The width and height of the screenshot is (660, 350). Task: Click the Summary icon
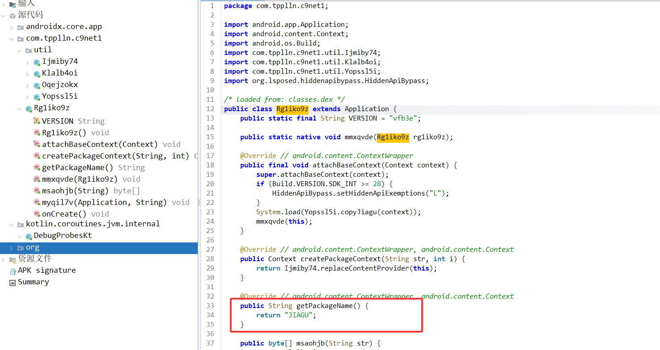[x=13, y=282]
